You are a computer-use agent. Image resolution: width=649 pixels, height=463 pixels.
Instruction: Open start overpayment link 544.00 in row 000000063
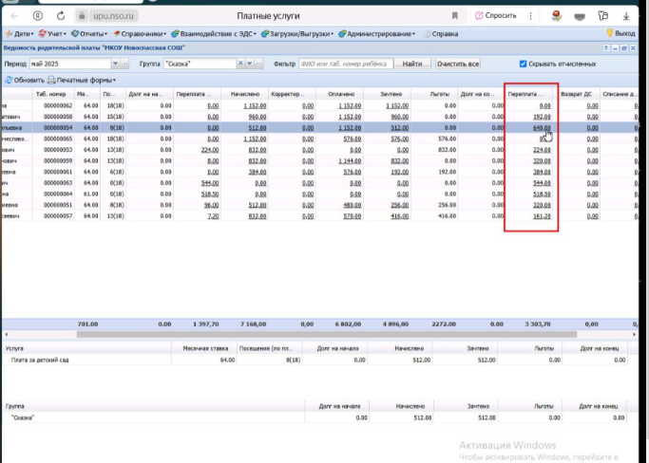210,183
